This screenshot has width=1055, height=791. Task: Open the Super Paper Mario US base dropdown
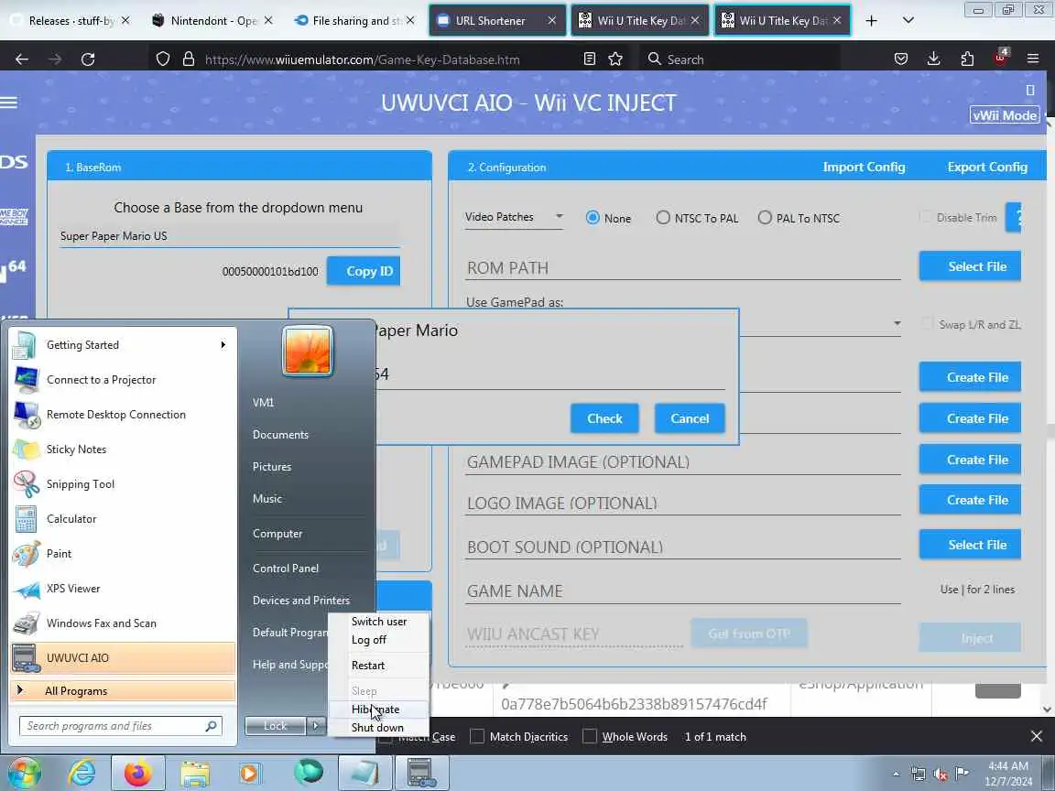click(230, 236)
